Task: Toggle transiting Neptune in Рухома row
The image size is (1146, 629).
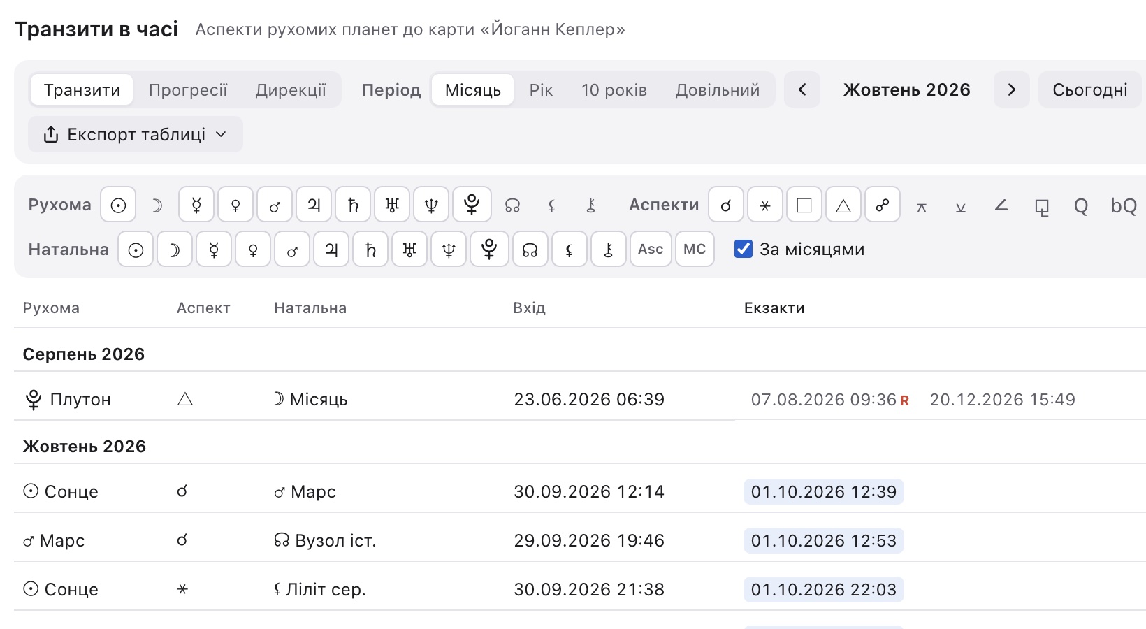Action: pos(431,205)
